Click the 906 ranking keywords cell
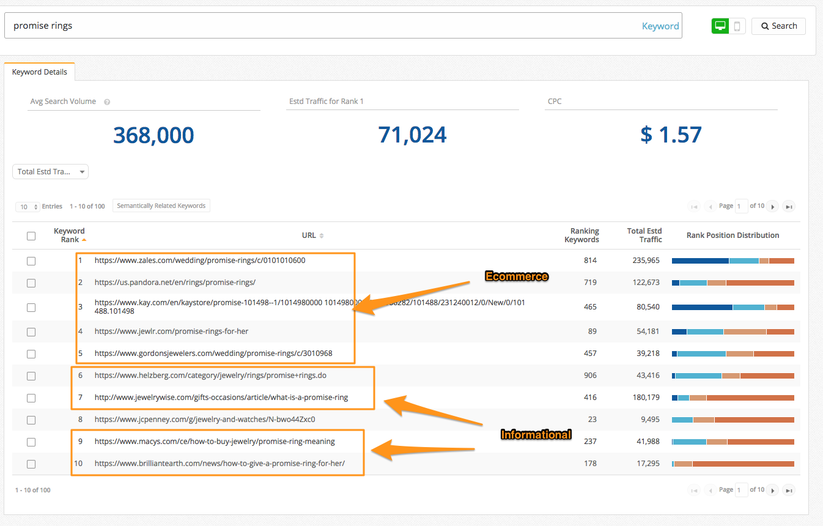 [x=590, y=376]
